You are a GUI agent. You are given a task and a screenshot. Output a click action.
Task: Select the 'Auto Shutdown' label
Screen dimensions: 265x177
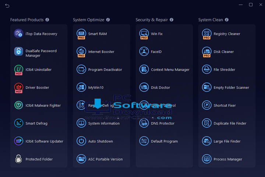tap(100, 141)
